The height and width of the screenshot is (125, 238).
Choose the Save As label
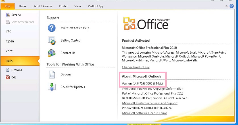[16, 15]
